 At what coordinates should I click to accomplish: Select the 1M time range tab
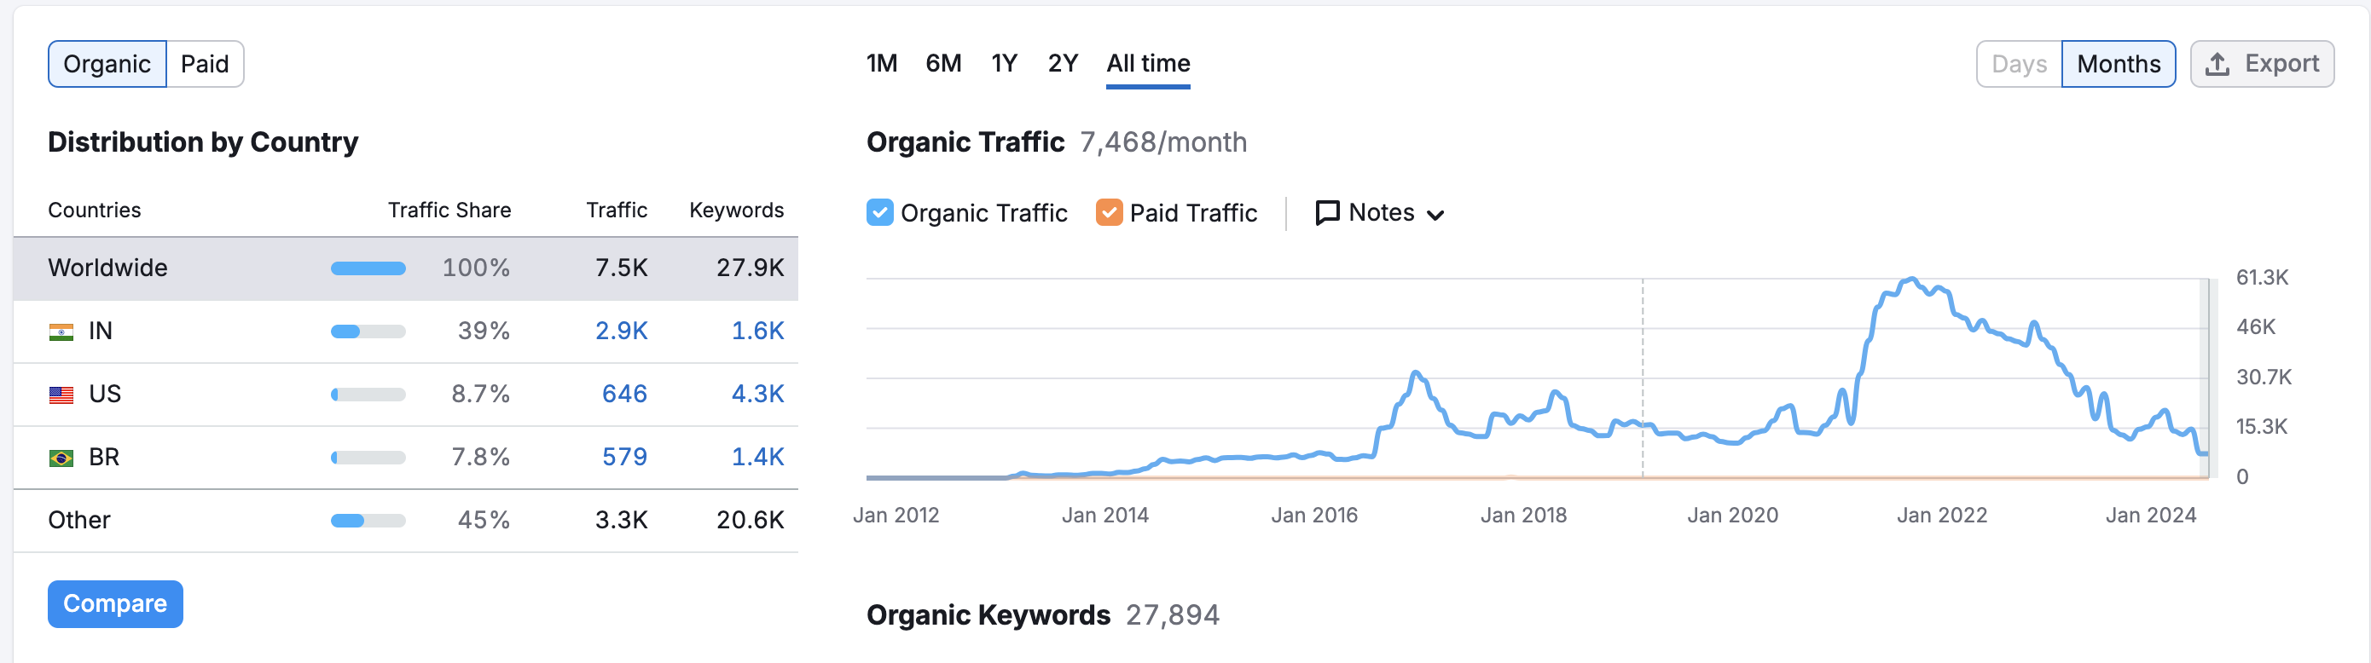pyautogui.click(x=881, y=63)
